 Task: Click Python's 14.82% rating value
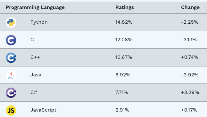[124, 22]
